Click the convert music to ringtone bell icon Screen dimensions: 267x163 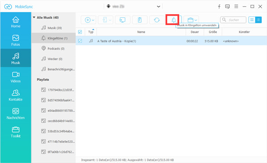point(174,20)
